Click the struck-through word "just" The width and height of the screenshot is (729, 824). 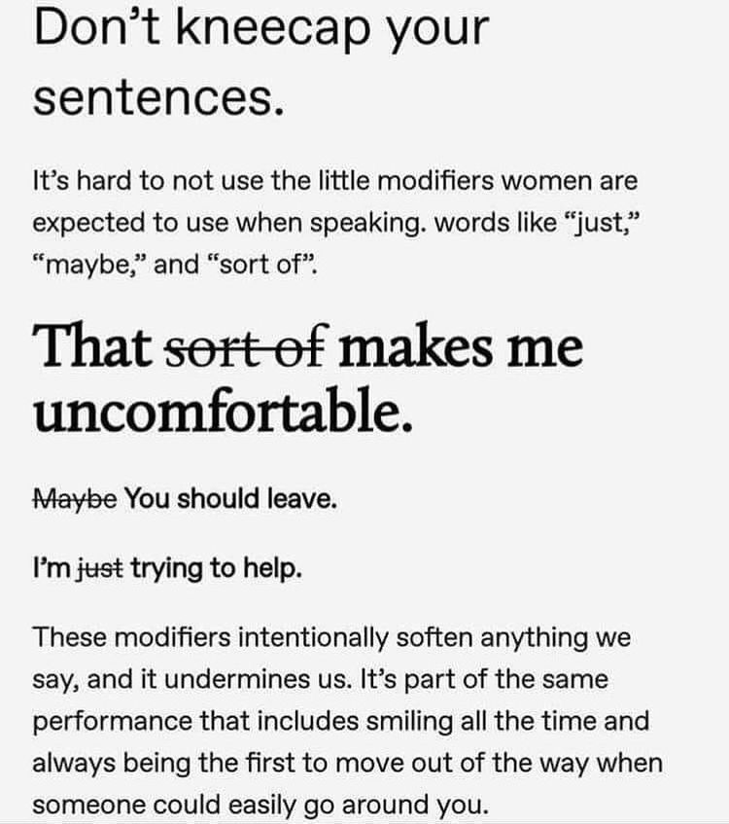click(x=100, y=568)
